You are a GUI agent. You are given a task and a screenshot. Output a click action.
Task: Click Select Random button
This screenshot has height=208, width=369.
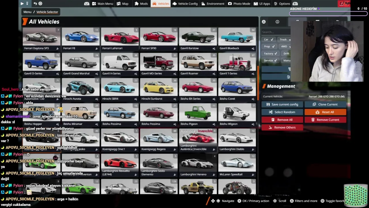pyautogui.click(x=282, y=112)
